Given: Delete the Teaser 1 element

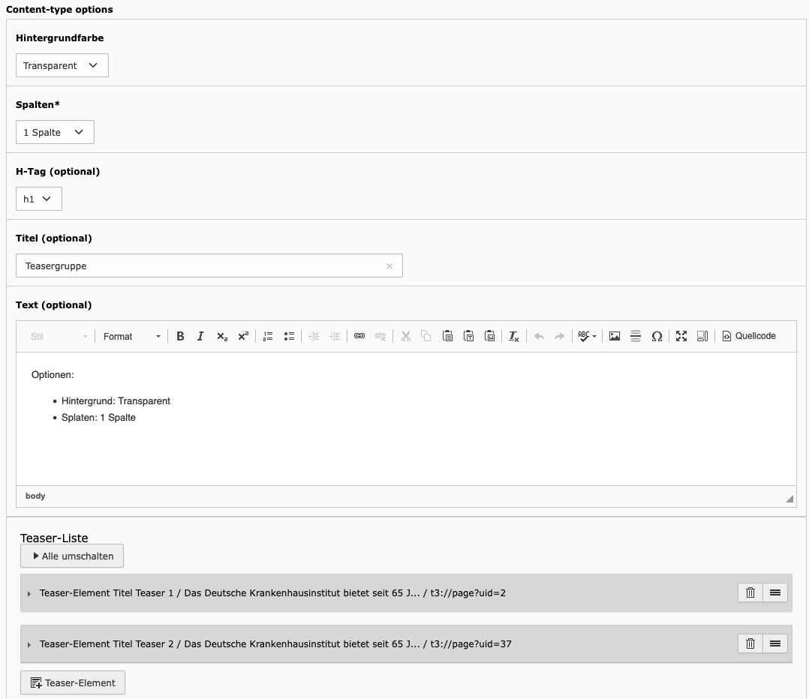Looking at the screenshot, I should coord(750,593).
